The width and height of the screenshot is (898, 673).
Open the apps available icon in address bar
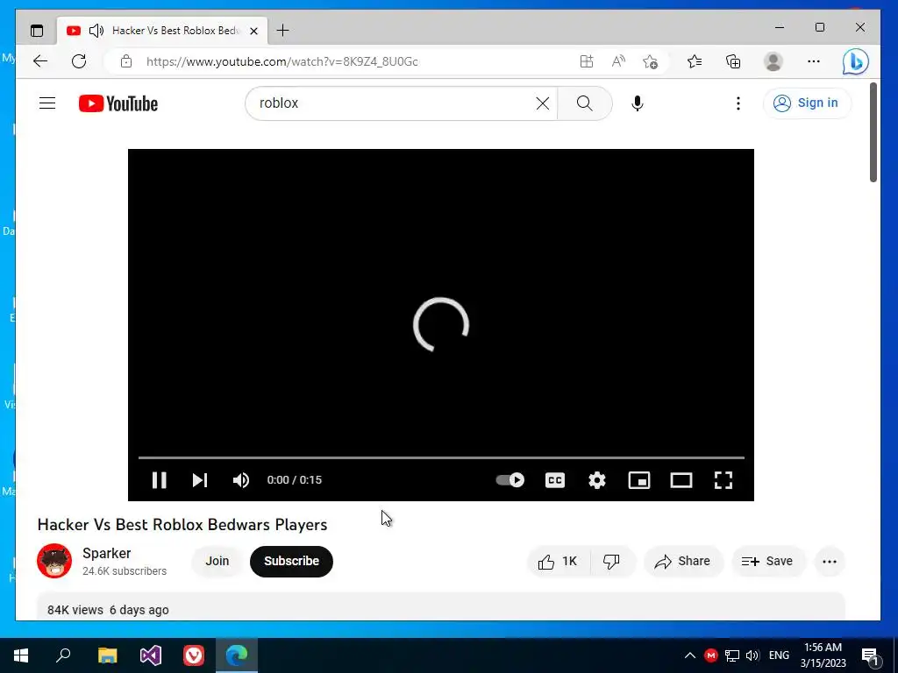coord(587,61)
